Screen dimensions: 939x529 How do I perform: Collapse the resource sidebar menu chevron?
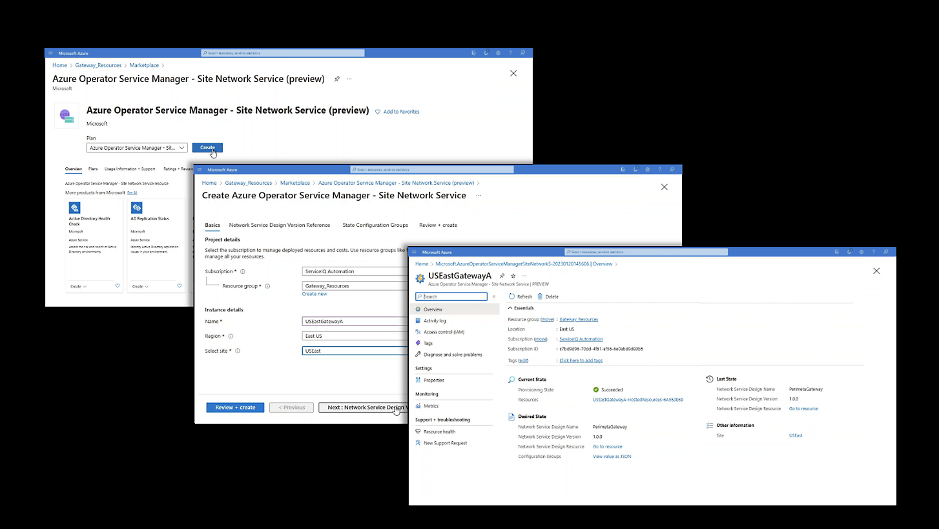(494, 296)
